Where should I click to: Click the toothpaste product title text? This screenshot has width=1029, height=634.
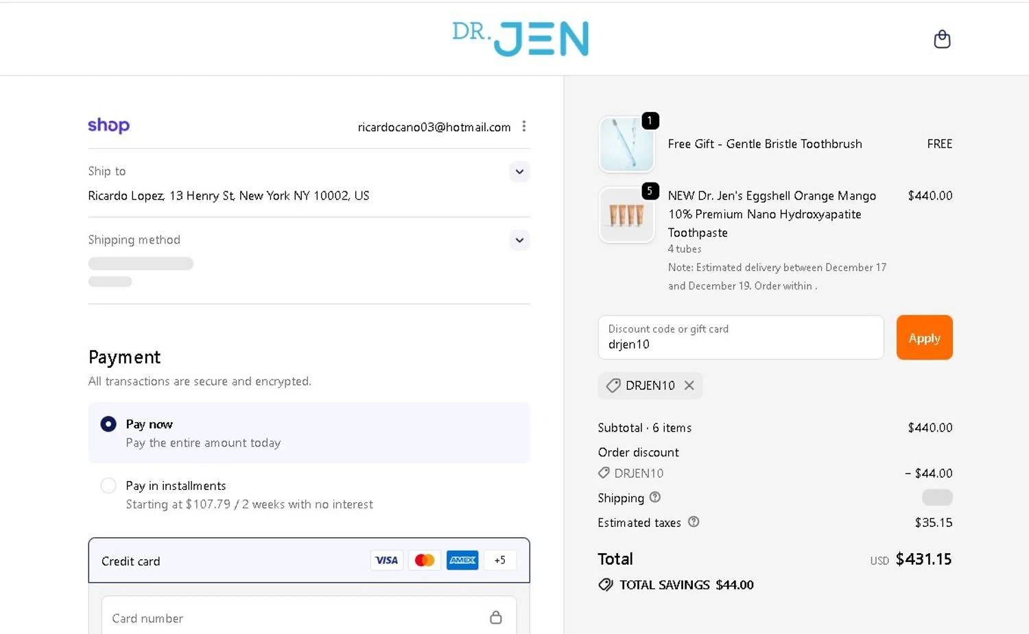pos(772,214)
